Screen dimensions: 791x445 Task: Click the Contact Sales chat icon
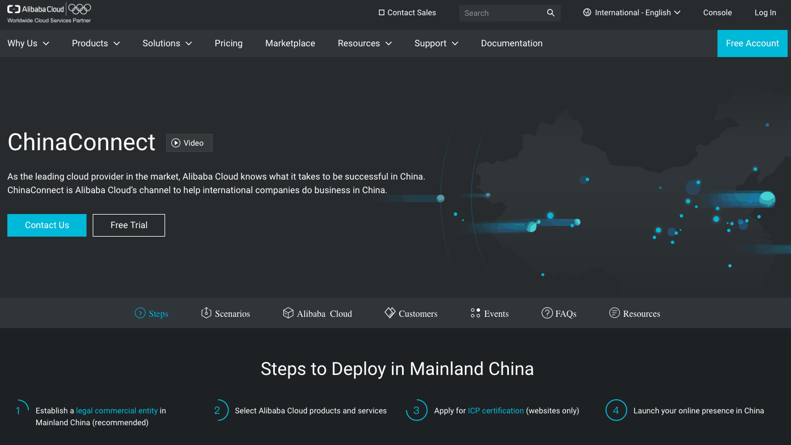click(382, 12)
